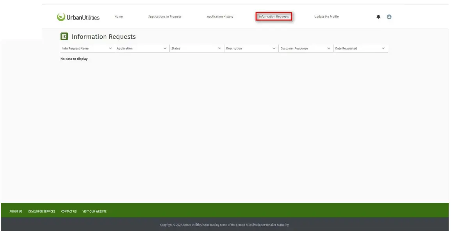View Application History

[x=220, y=17]
